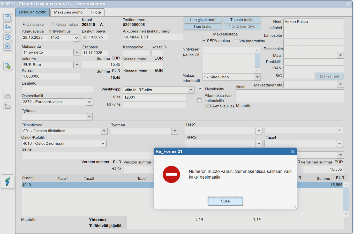Click the Verollinen summa field 15,555
This screenshot has height=234, width=354.
pos(323,170)
